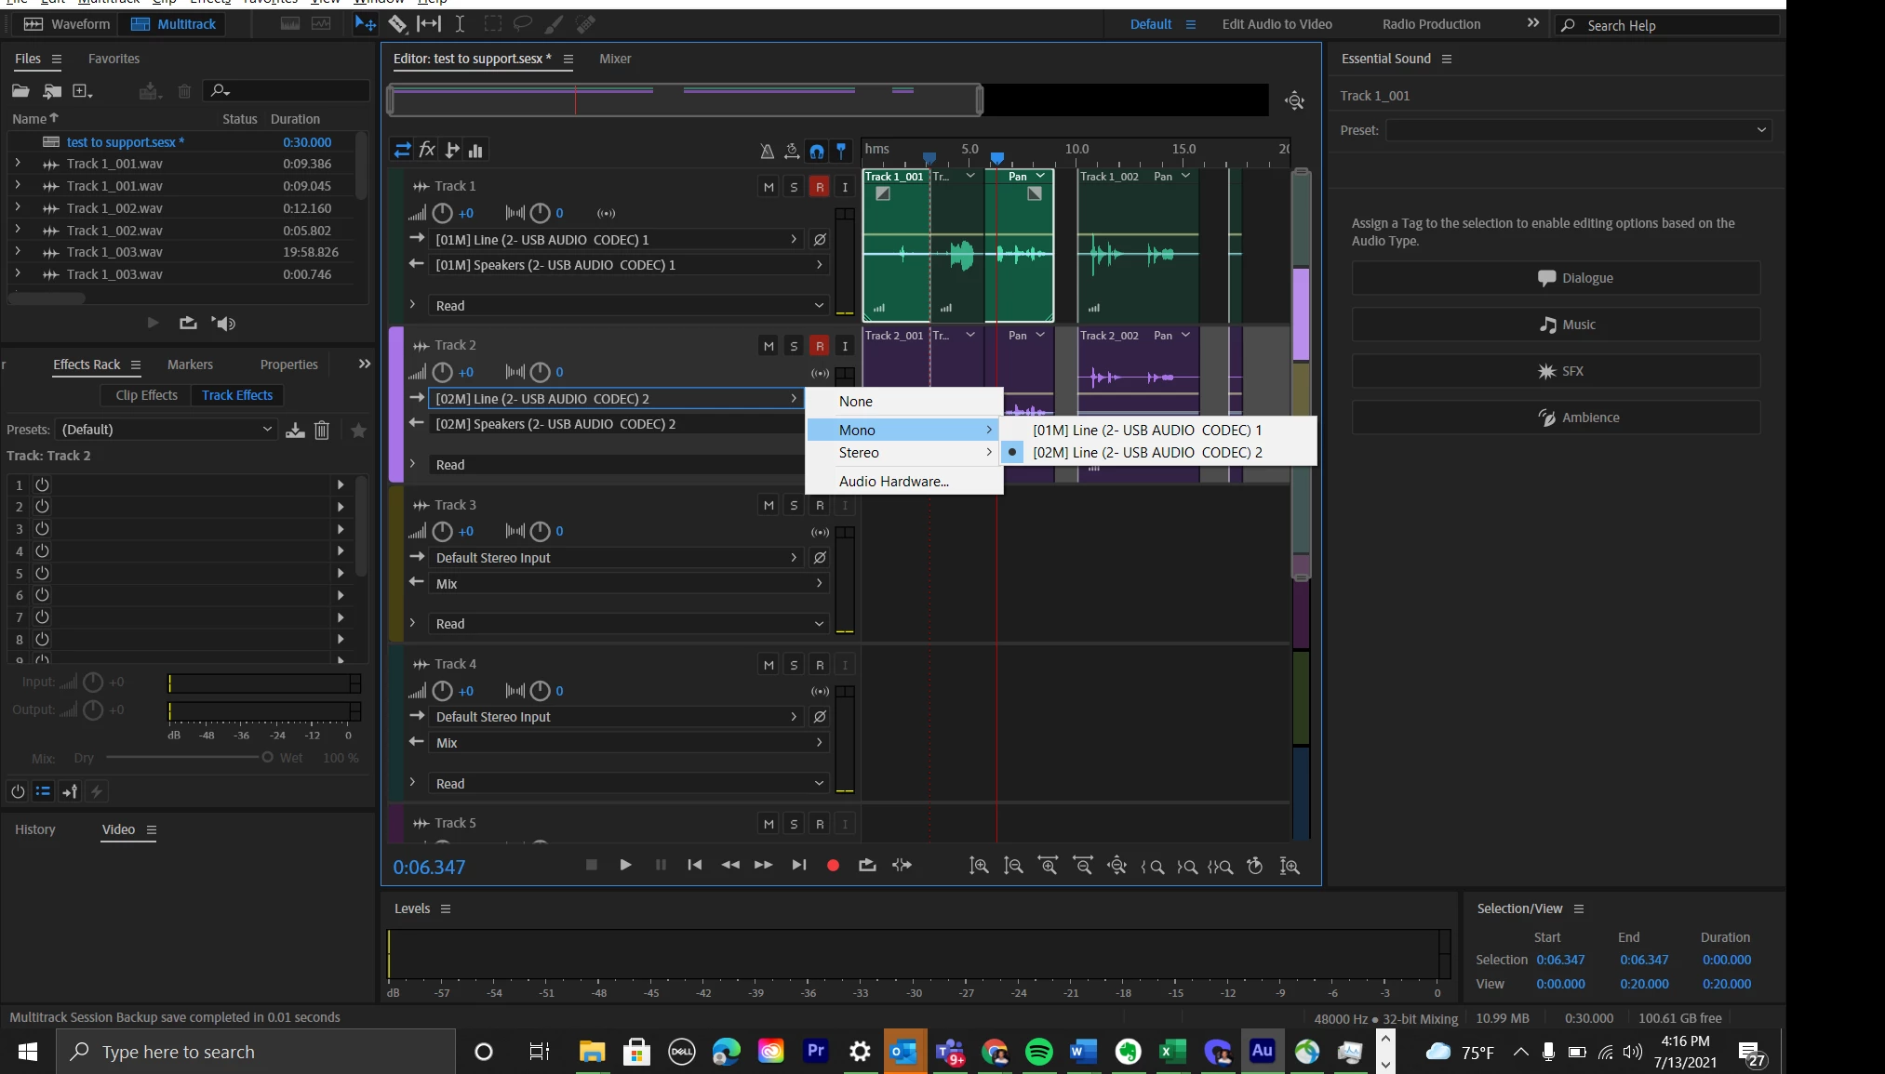Toggle the metronome icon above the tracks
The height and width of the screenshot is (1074, 1885).
tap(767, 151)
